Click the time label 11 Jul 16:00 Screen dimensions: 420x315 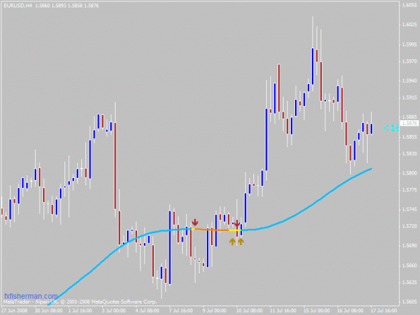pyautogui.click(x=283, y=311)
